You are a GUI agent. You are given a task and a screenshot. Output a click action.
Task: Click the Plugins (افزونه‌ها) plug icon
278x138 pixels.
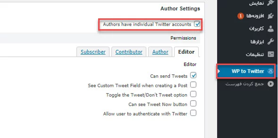pos(271,16)
